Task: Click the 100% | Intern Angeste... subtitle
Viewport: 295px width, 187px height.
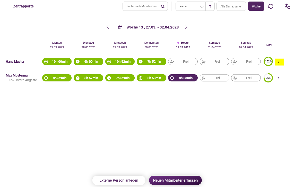Action: [x=22, y=80]
